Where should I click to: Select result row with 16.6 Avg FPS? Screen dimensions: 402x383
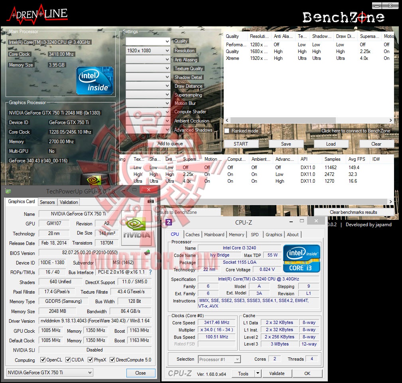256,181
